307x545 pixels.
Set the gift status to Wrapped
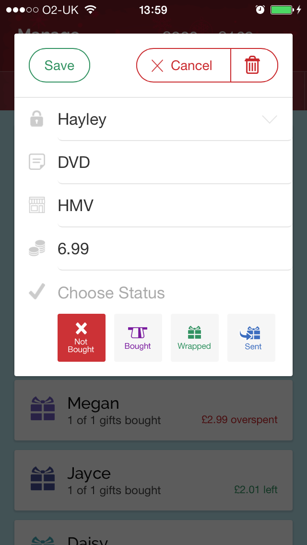click(x=195, y=337)
